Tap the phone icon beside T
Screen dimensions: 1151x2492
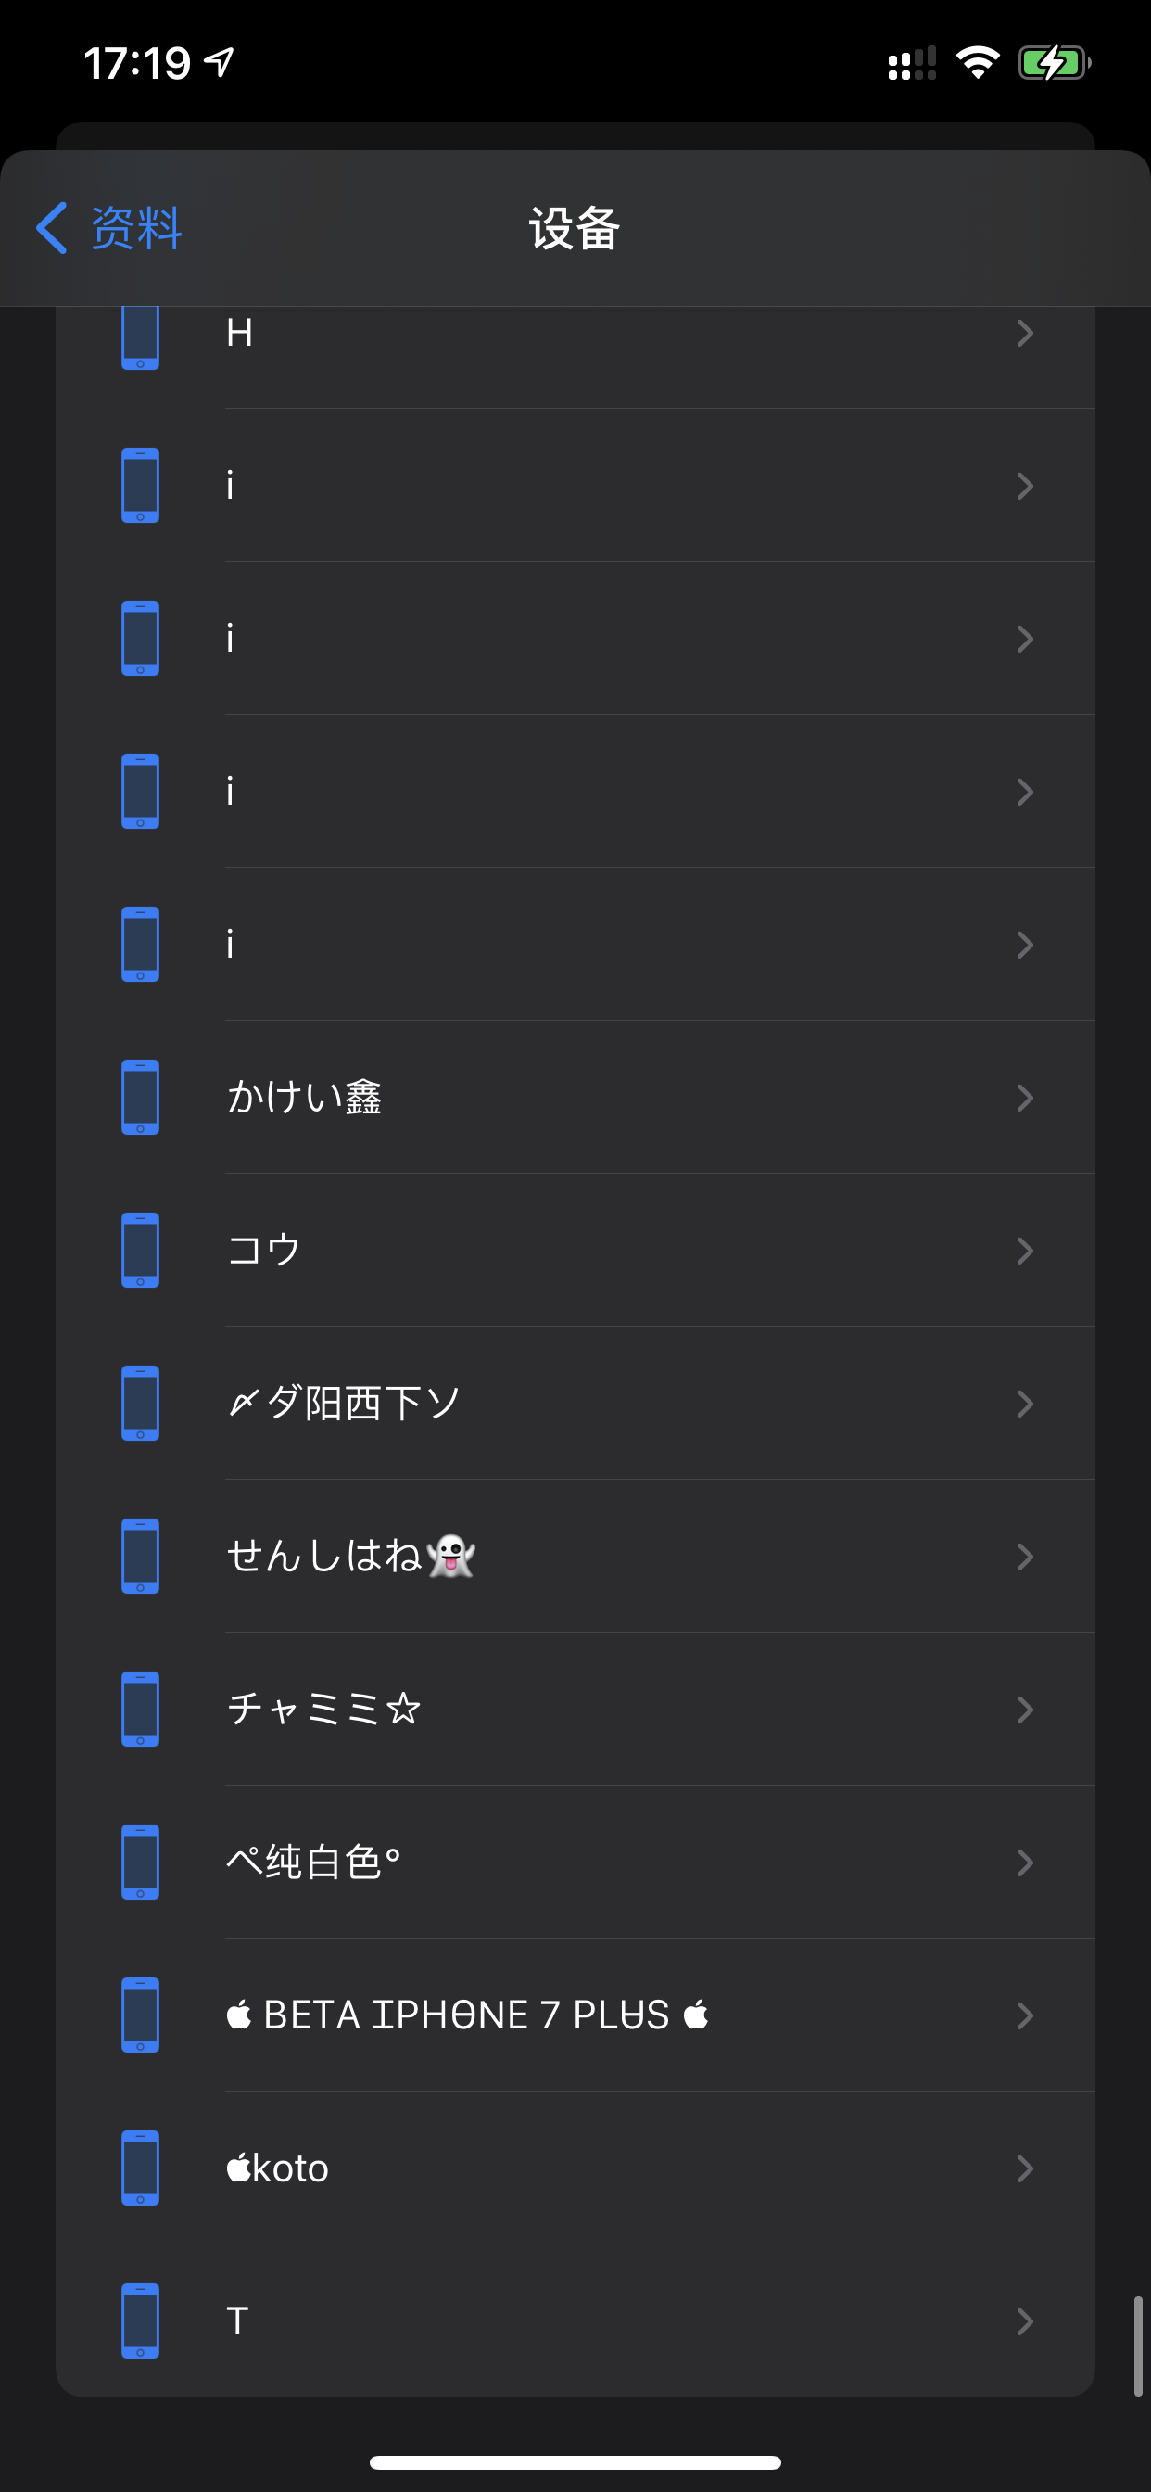pyautogui.click(x=140, y=2320)
